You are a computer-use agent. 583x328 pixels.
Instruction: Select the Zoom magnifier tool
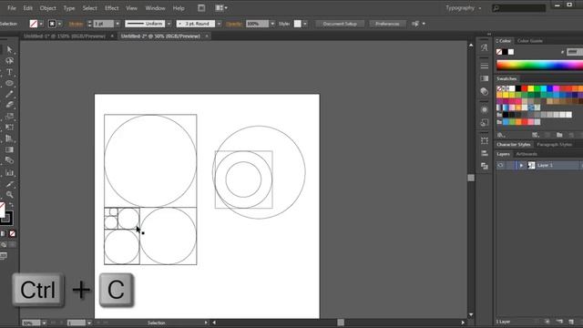pyautogui.click(x=9, y=194)
